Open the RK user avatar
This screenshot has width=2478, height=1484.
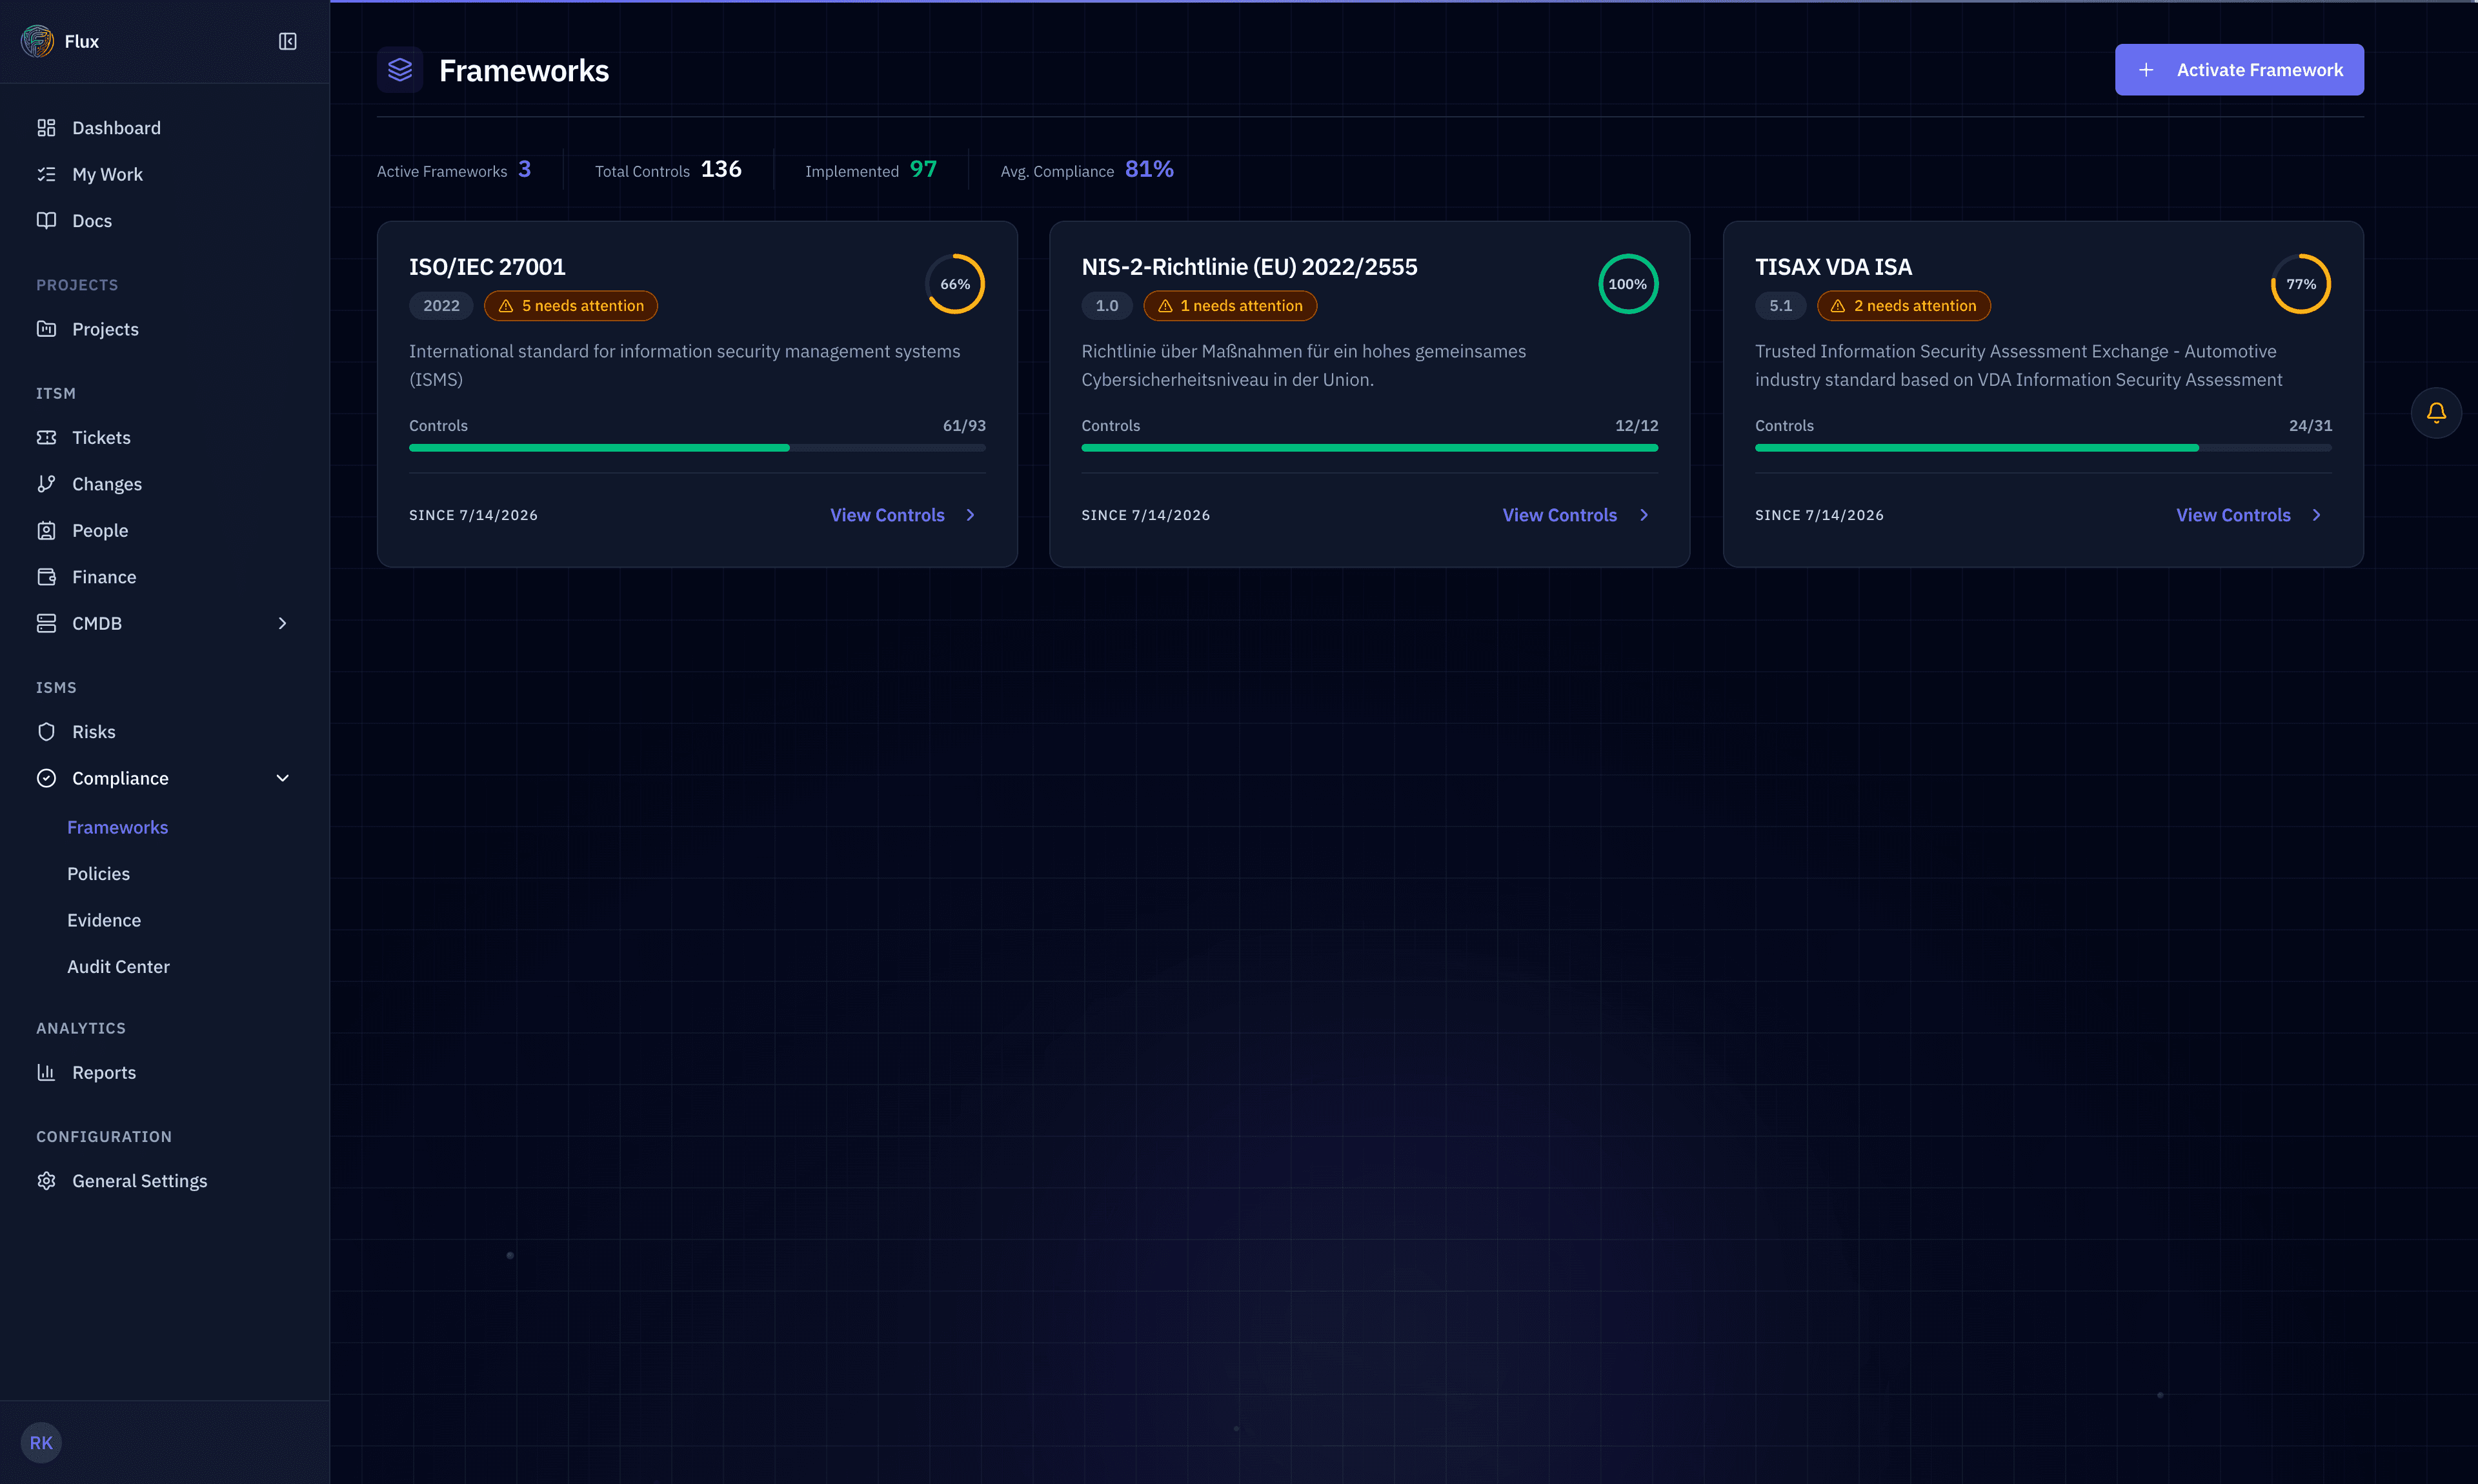(x=41, y=1442)
